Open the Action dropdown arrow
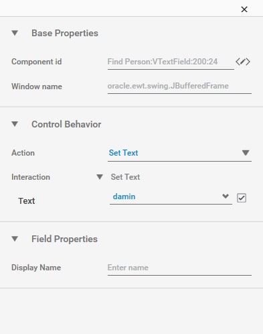The width and height of the screenshot is (263, 334). (x=246, y=153)
